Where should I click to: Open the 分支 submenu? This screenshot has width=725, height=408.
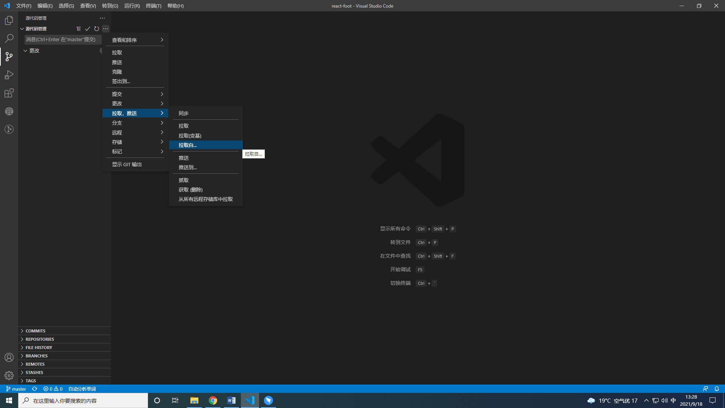point(135,123)
